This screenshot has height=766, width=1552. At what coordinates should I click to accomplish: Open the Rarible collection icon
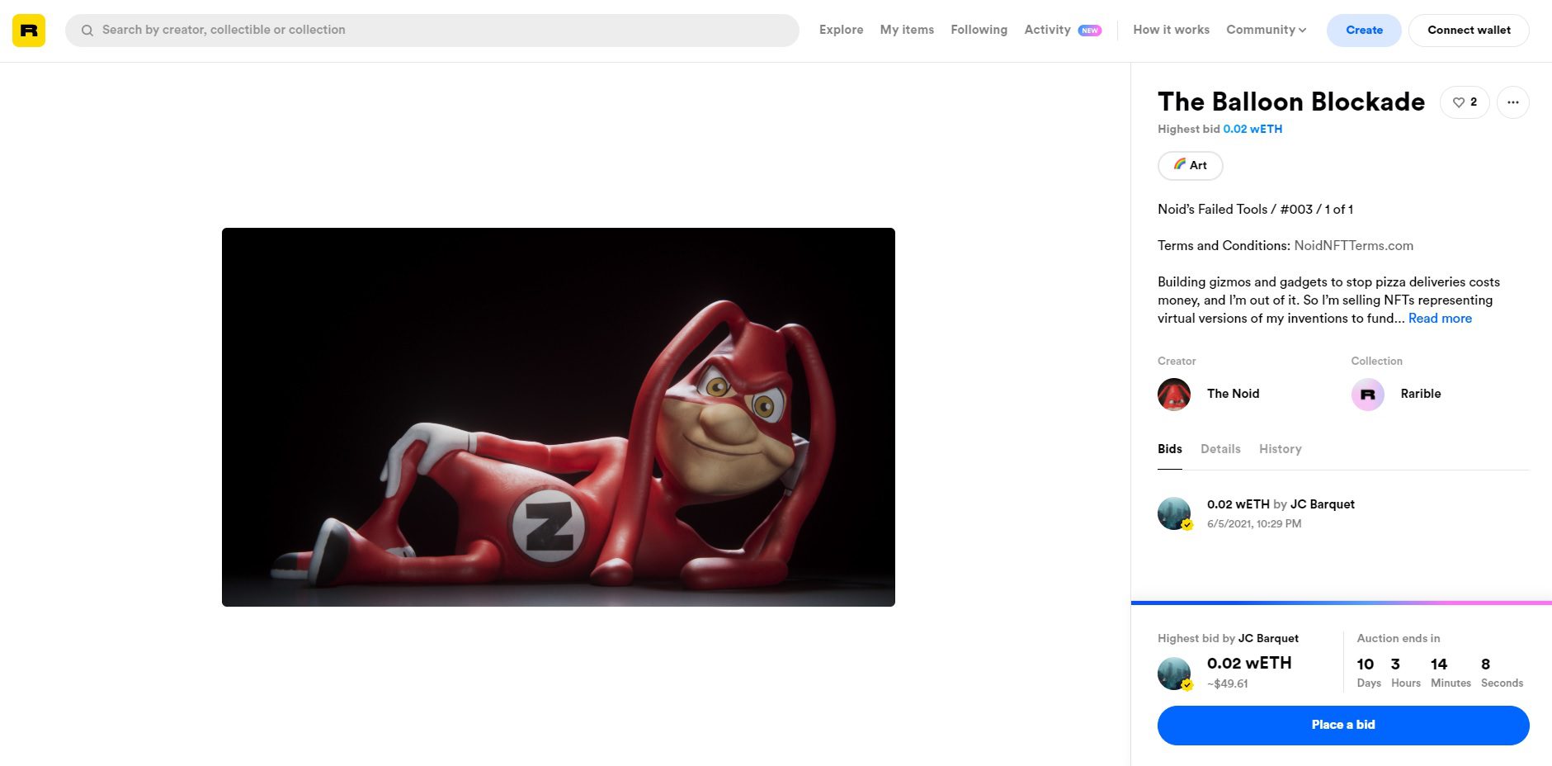pos(1367,394)
